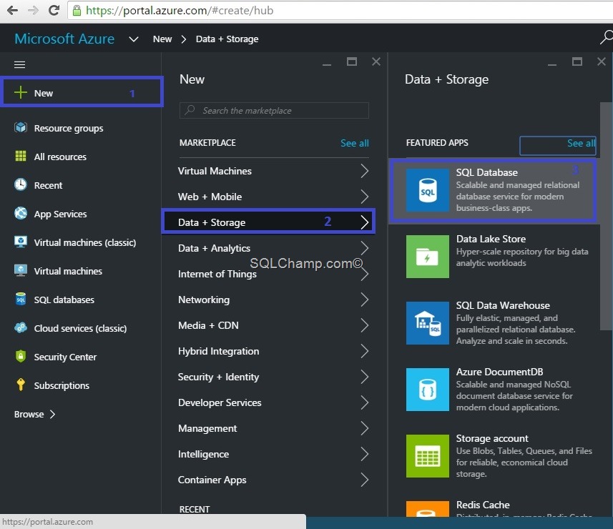Maximize the New blade
The image size is (613, 529).
coord(352,61)
